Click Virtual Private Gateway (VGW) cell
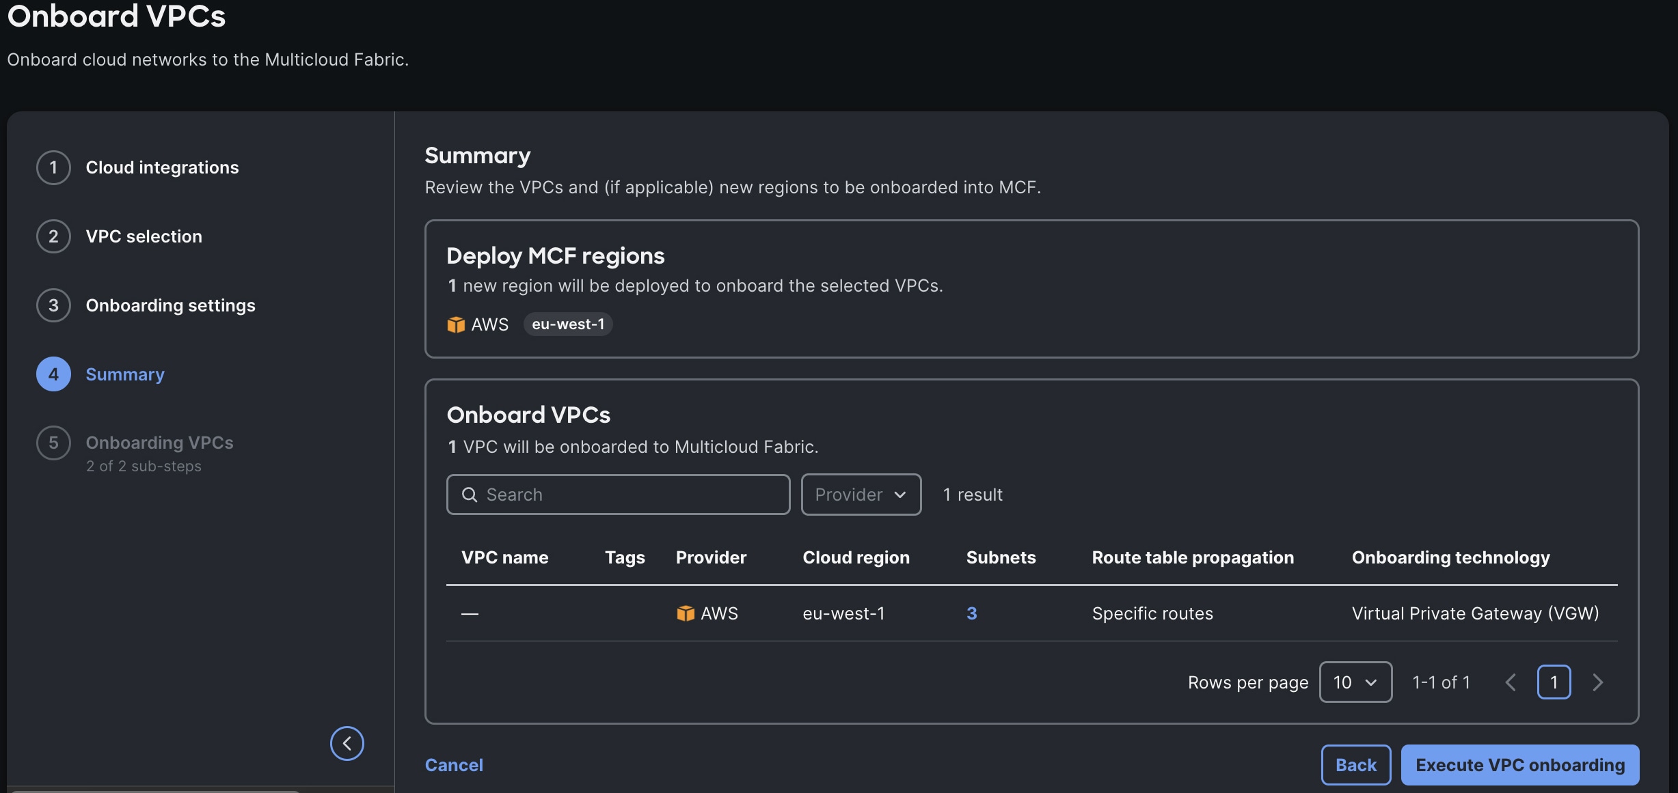1678x793 pixels. coord(1476,613)
